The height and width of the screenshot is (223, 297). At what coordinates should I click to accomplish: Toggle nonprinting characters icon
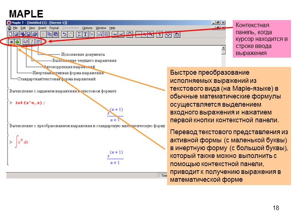point(160,34)
